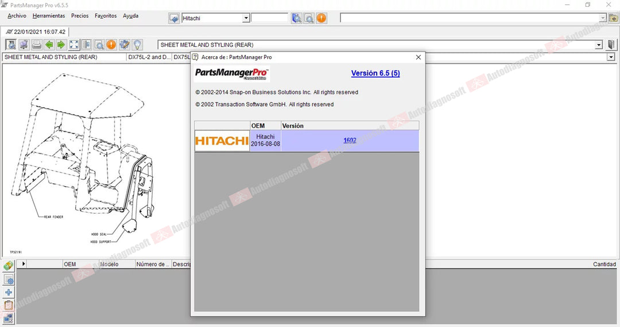Go forward with the green right arrow

(x=61, y=45)
